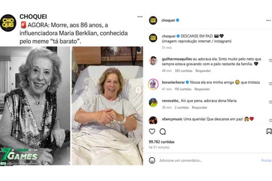
Task: Click Responder under renovatto_ comment
Action: 199,107
